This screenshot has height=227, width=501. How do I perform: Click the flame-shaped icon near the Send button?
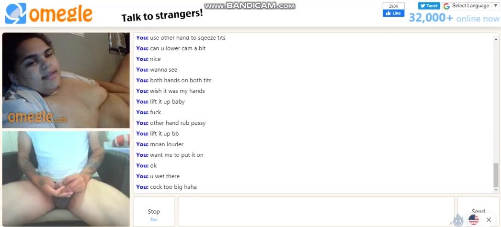[458, 219]
